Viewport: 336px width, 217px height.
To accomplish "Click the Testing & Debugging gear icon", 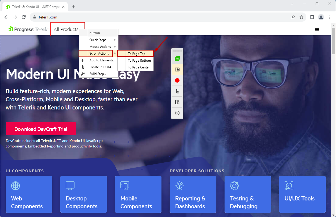I will click(234, 186).
